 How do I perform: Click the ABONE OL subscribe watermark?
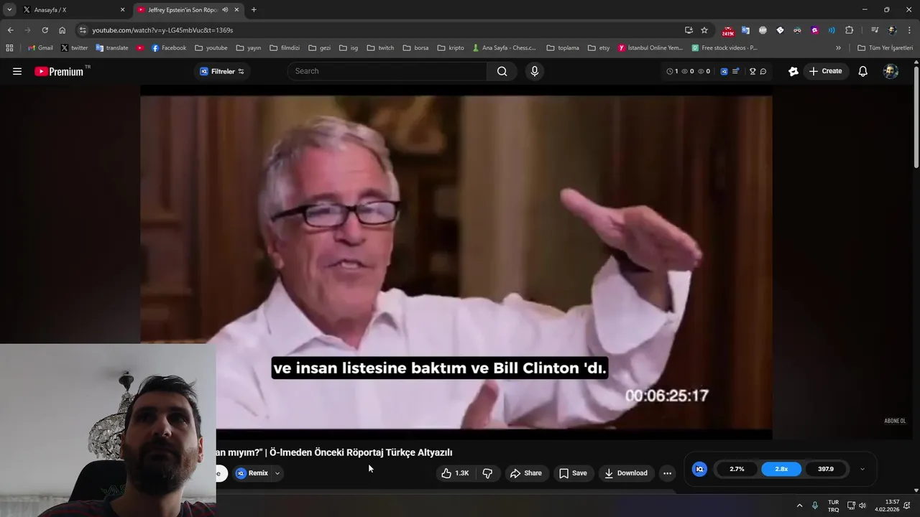(895, 421)
